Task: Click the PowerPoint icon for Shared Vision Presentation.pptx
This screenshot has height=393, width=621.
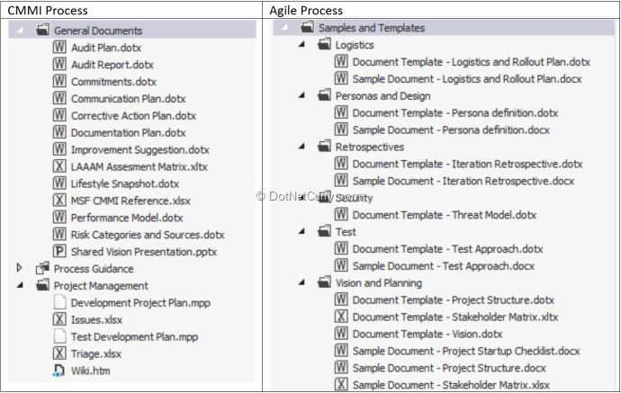Action: coord(59,251)
